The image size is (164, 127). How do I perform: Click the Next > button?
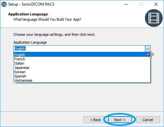click(120, 120)
